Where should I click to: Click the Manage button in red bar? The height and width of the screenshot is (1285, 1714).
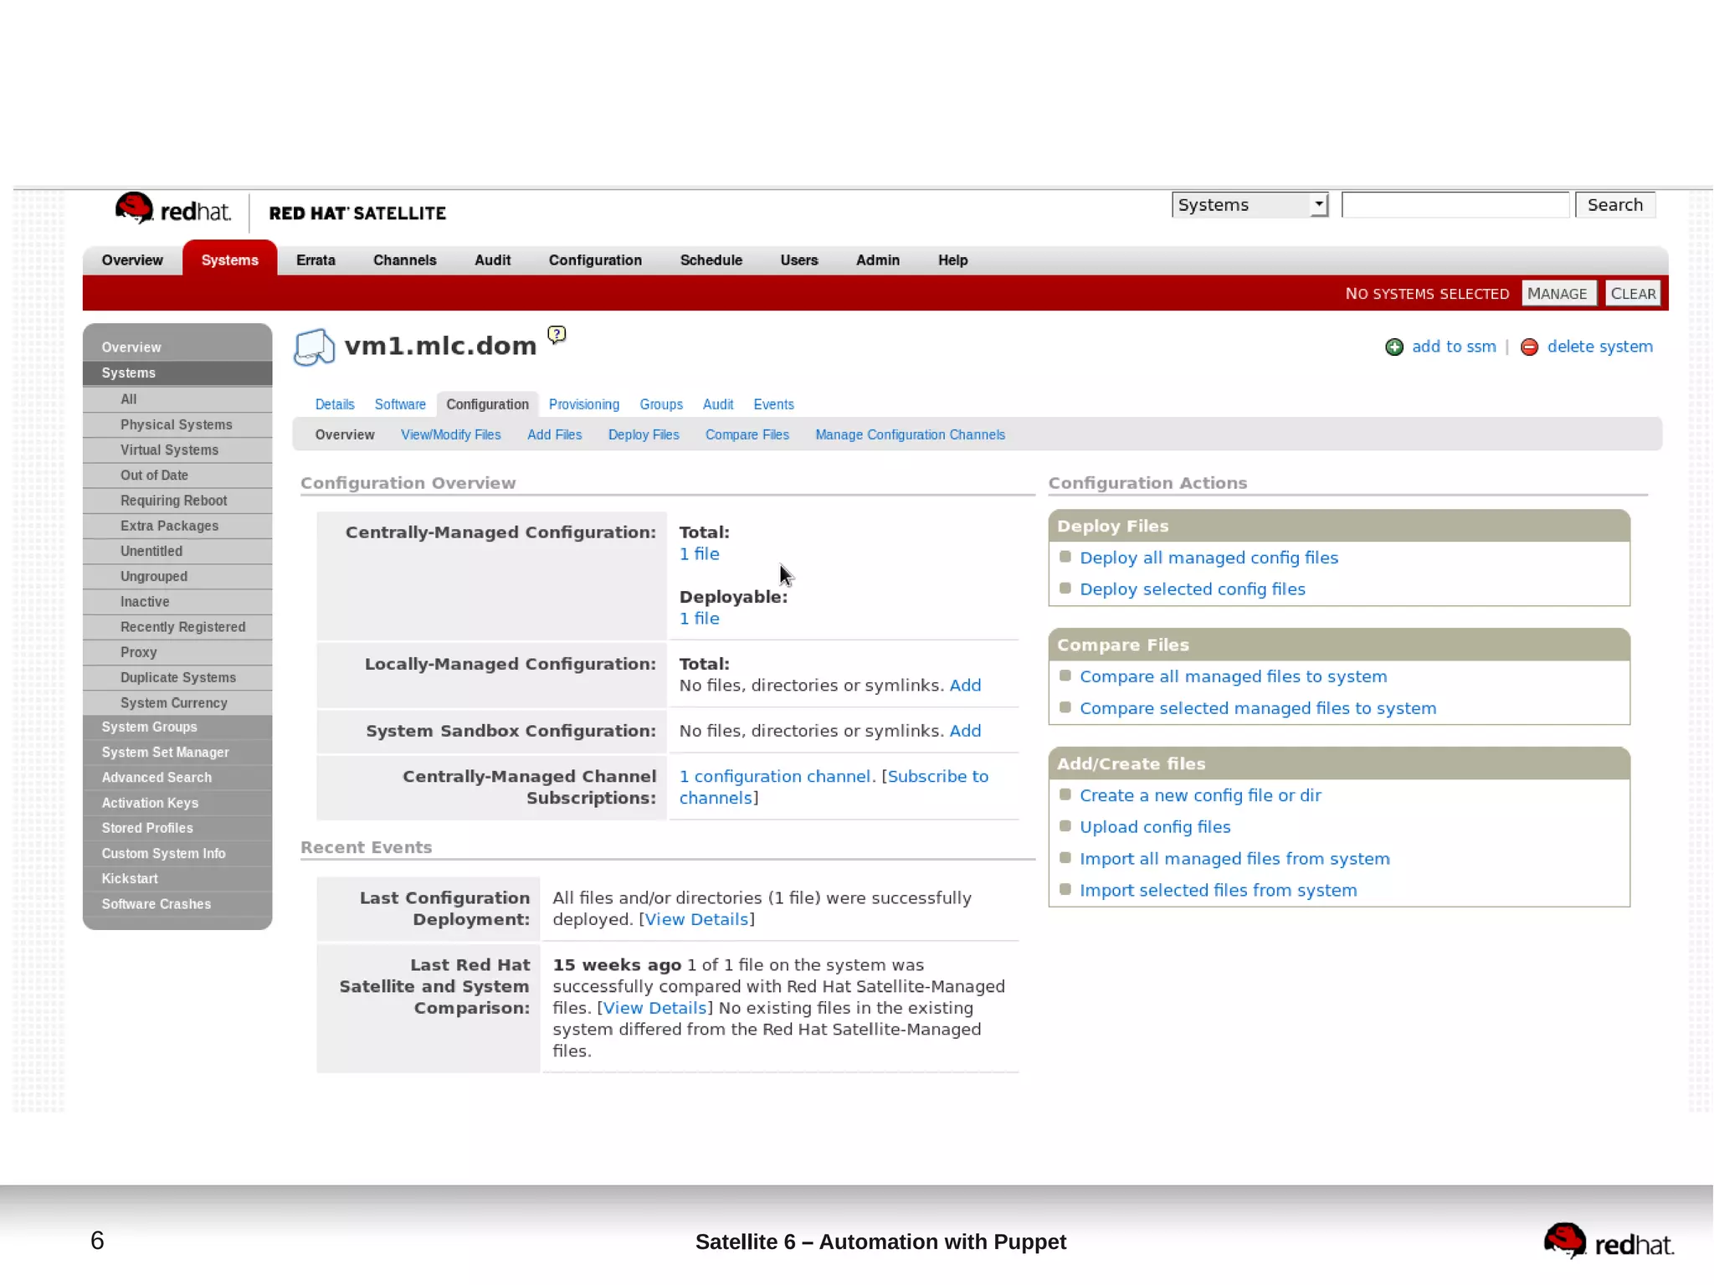tap(1557, 294)
